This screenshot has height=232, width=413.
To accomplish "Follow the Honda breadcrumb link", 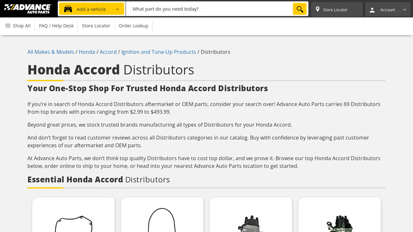I will [87, 52].
